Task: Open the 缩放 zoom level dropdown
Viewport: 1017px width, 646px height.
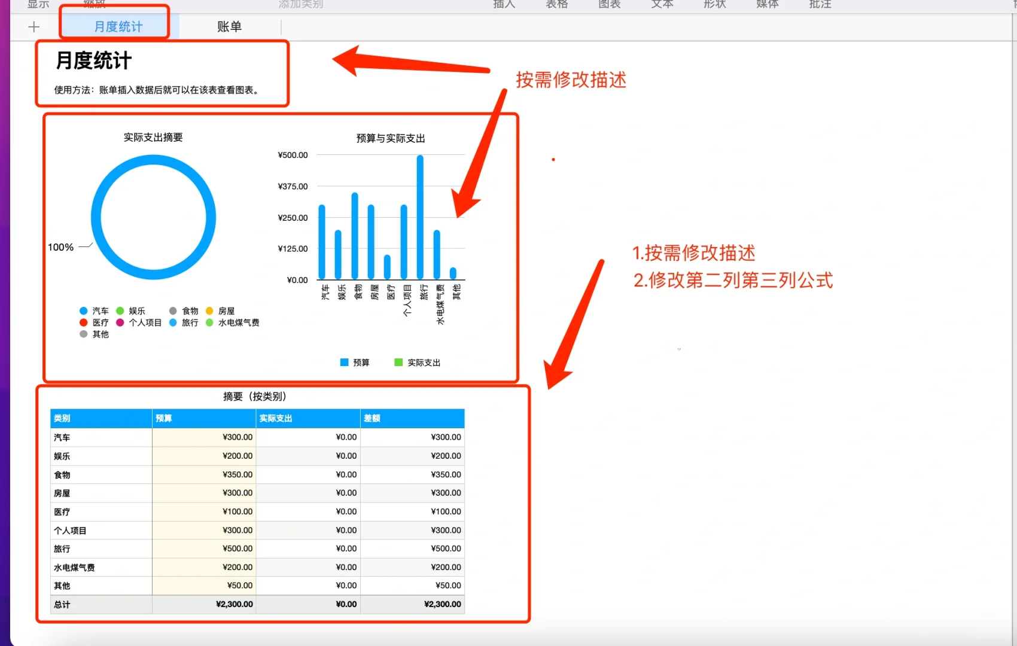Action: (95, 4)
